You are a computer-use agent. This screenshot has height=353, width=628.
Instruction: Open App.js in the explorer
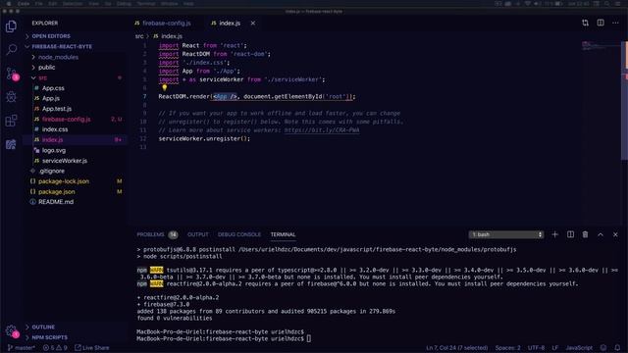coord(51,98)
